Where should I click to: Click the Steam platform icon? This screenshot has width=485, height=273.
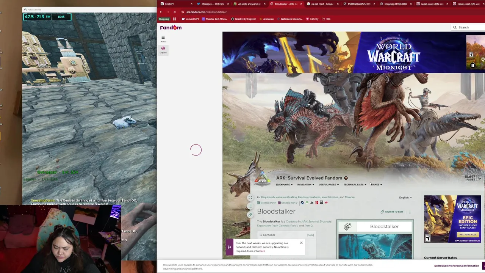(x=302, y=202)
